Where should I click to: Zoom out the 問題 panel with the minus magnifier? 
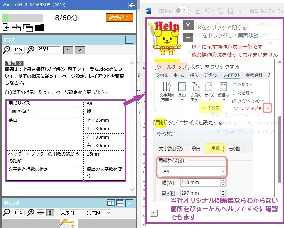[x=6, y=50]
